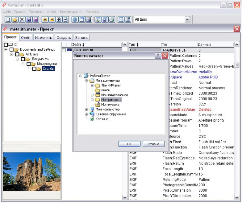Click the new project toolbar icon
The width and height of the screenshot is (242, 203).
coord(8,20)
